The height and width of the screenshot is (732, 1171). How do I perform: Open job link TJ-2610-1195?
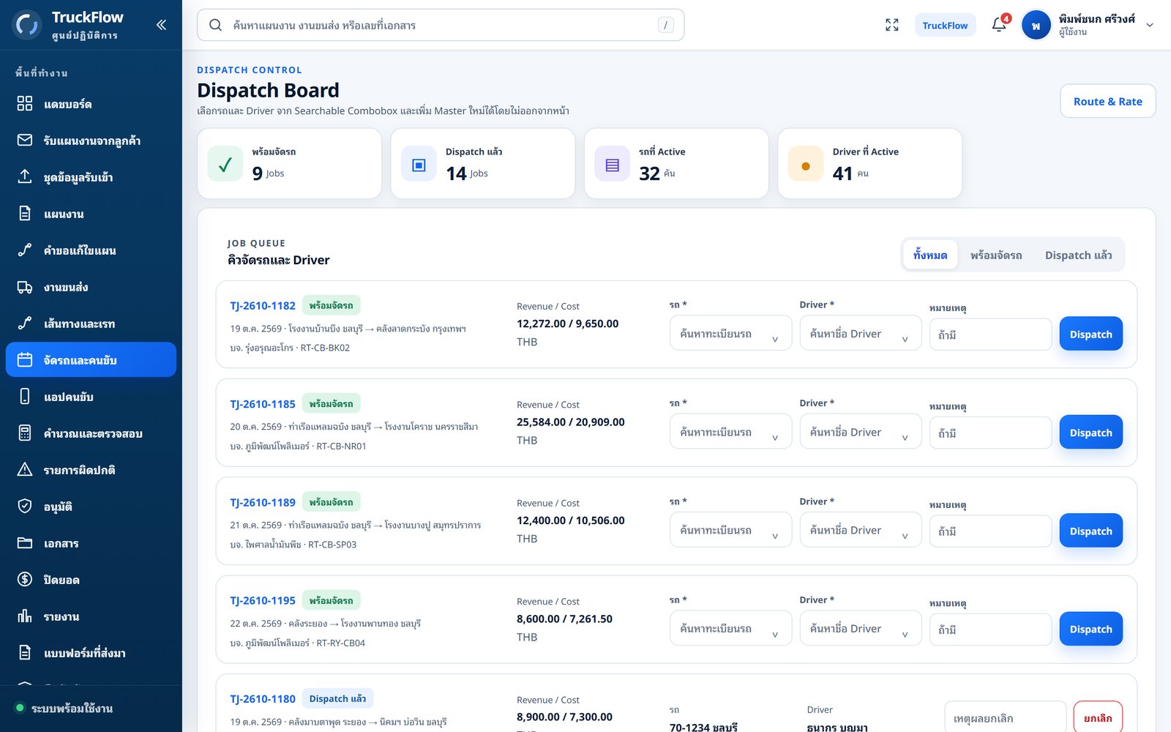point(263,600)
